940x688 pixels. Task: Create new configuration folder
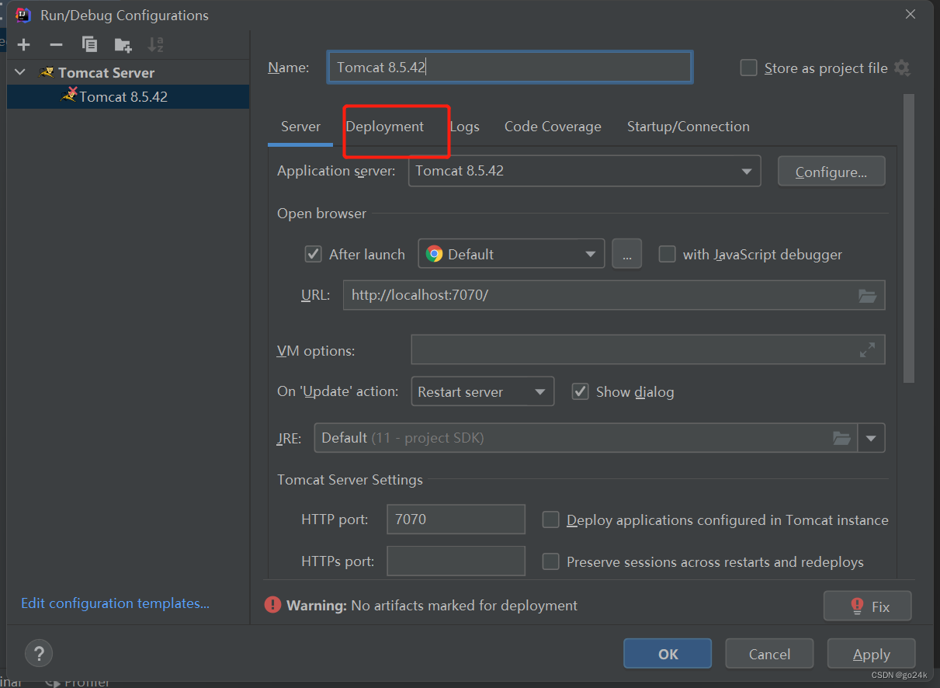123,45
